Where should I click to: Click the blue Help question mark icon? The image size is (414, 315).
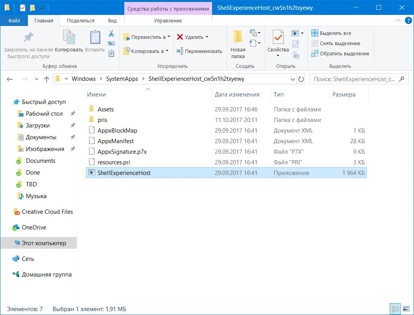click(408, 21)
